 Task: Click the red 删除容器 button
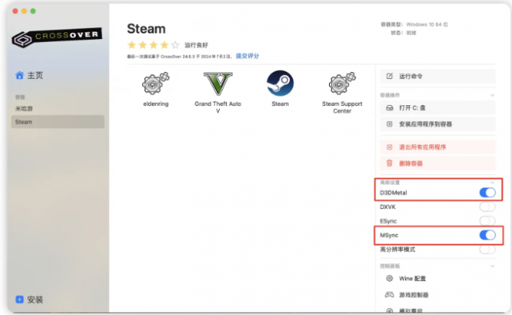(437, 163)
